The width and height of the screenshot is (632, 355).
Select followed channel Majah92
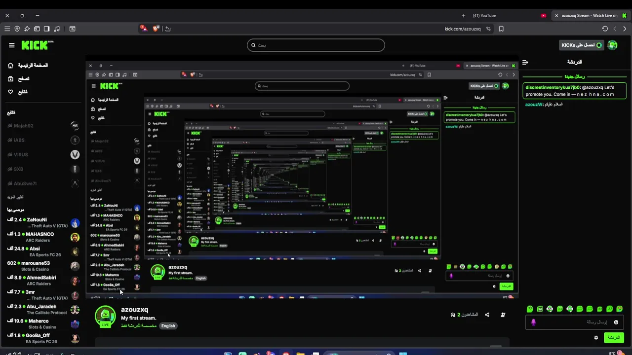point(43,126)
